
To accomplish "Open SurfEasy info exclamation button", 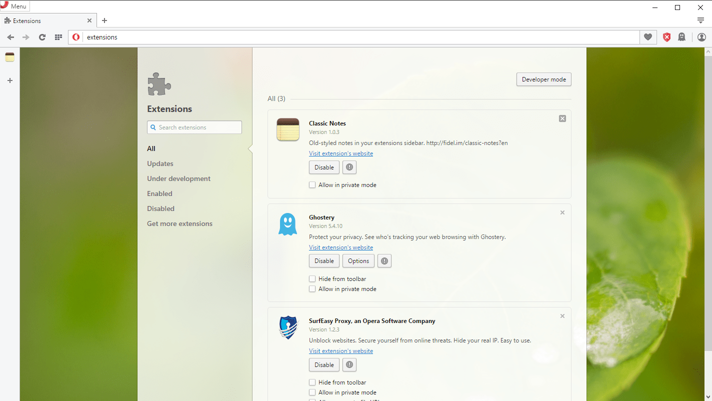I will pyautogui.click(x=349, y=365).
